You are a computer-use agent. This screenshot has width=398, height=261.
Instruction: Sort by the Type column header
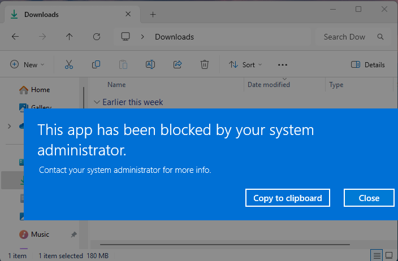click(336, 85)
